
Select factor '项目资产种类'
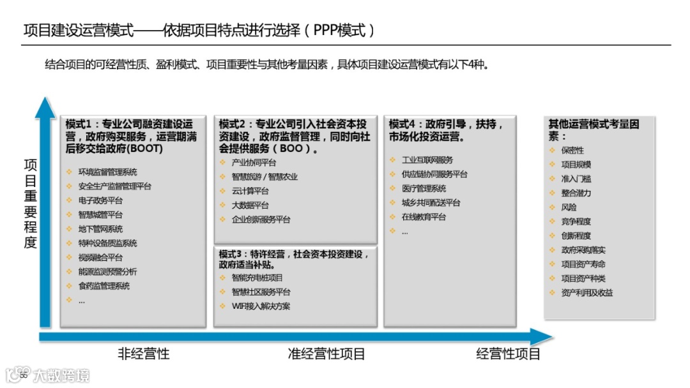point(583,279)
